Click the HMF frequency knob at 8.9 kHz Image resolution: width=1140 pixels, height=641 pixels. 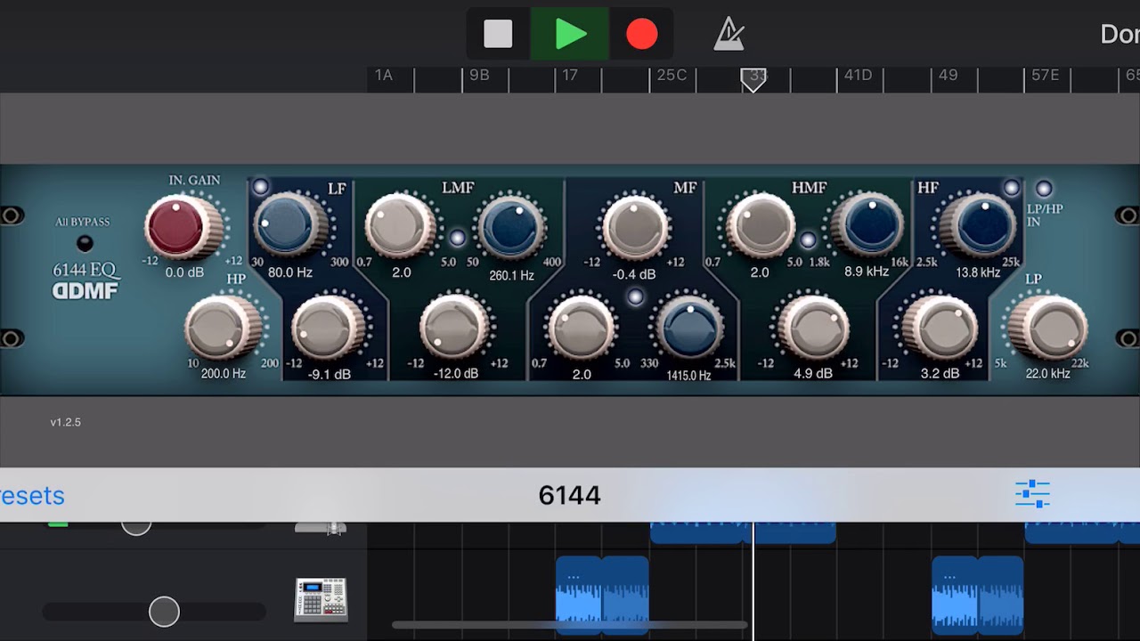coord(867,226)
